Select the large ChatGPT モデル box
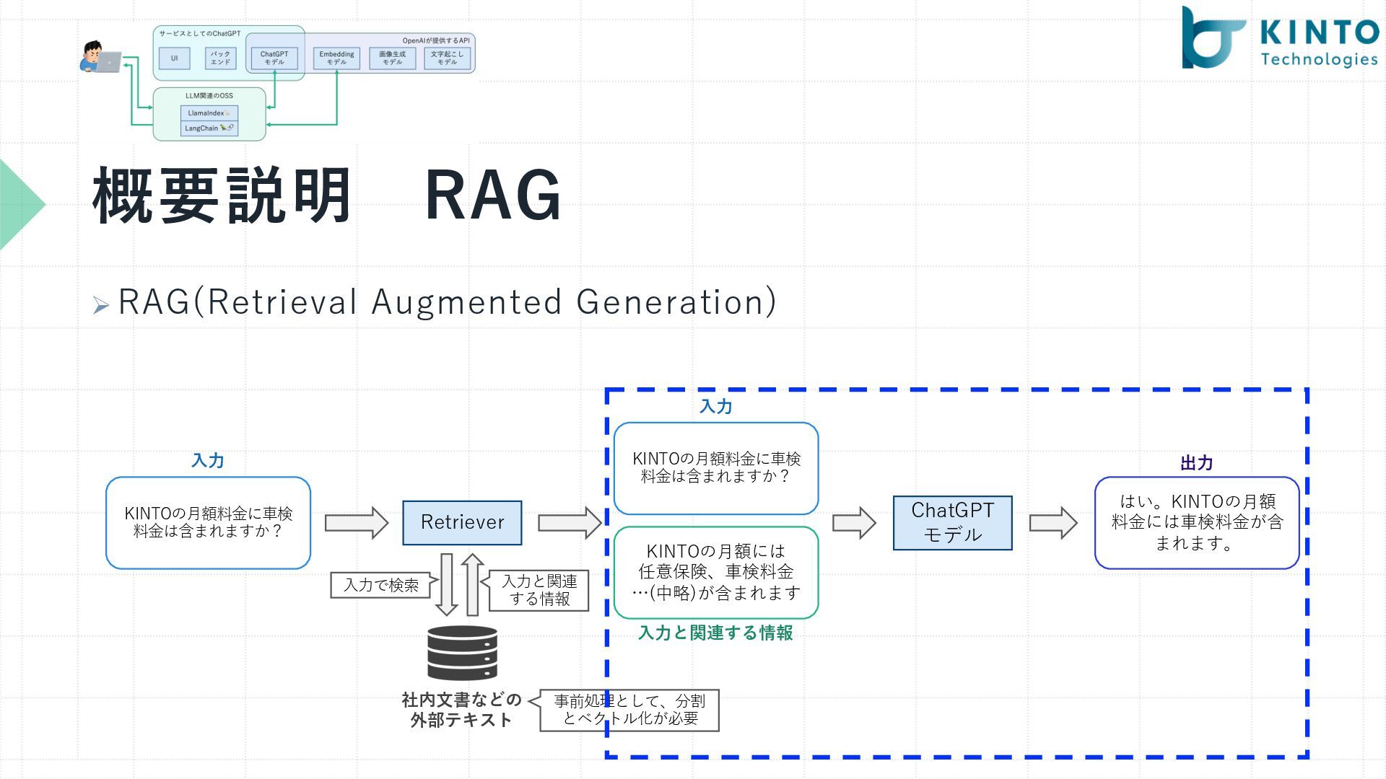 click(952, 522)
